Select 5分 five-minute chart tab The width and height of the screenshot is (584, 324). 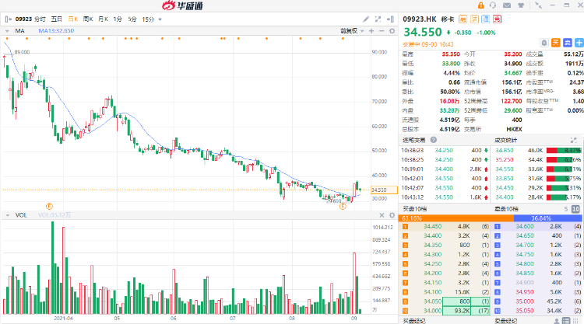[x=132, y=19]
